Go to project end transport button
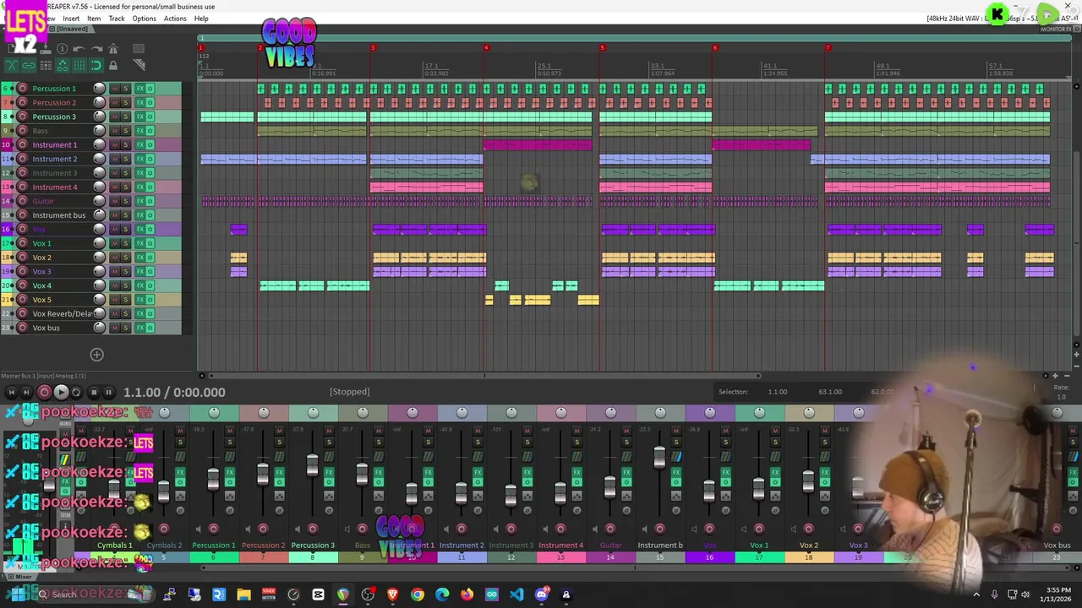 click(26, 392)
